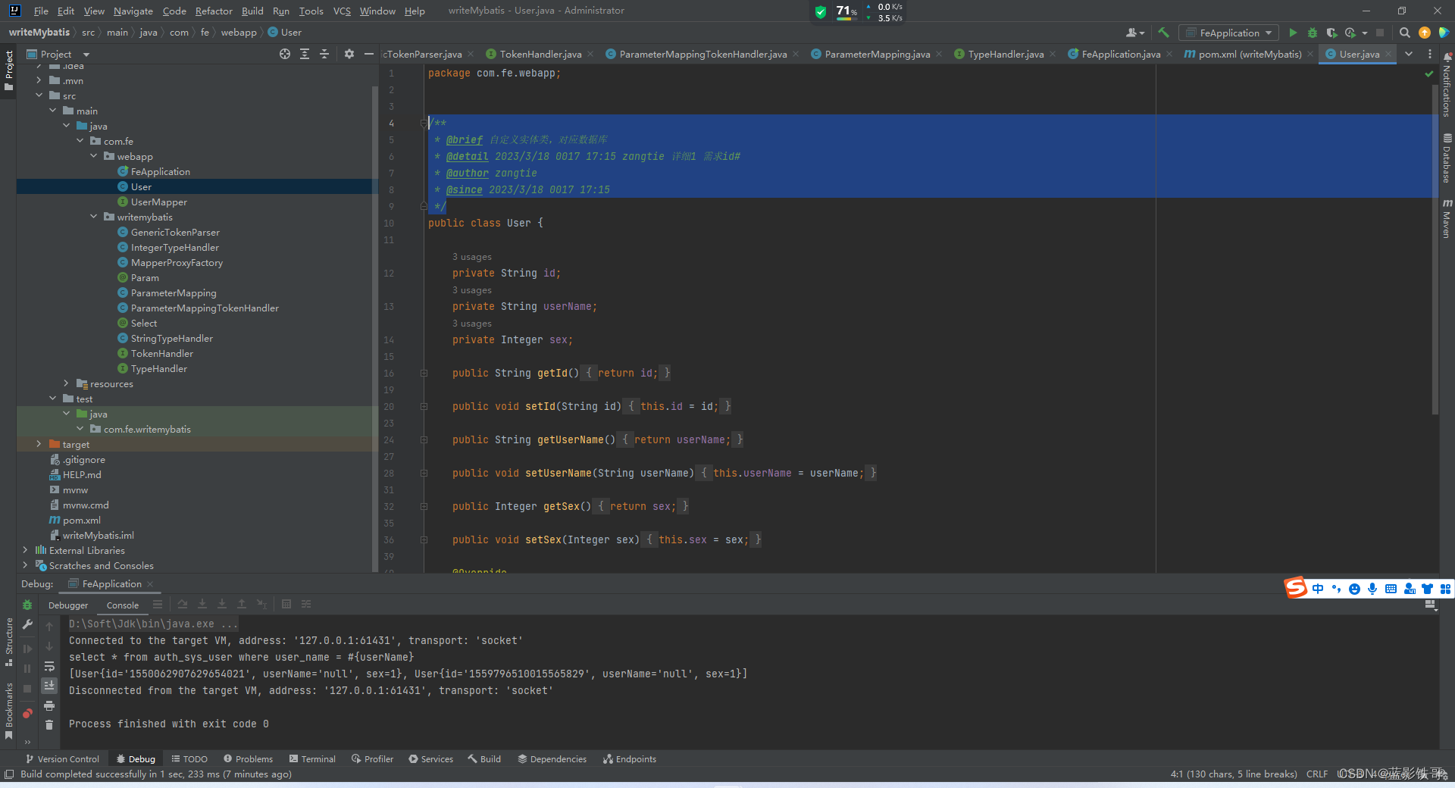Image resolution: width=1455 pixels, height=788 pixels.
Task: Open Terminal tool window
Action: click(x=312, y=758)
